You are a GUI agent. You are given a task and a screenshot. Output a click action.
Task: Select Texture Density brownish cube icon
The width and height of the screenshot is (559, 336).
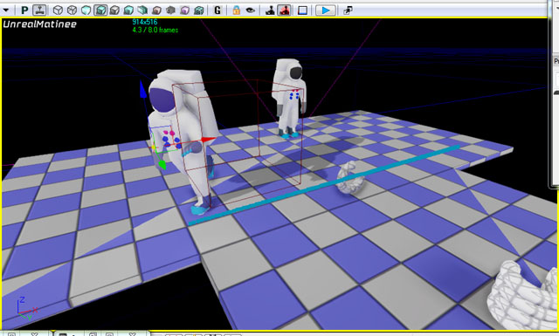tap(156, 10)
